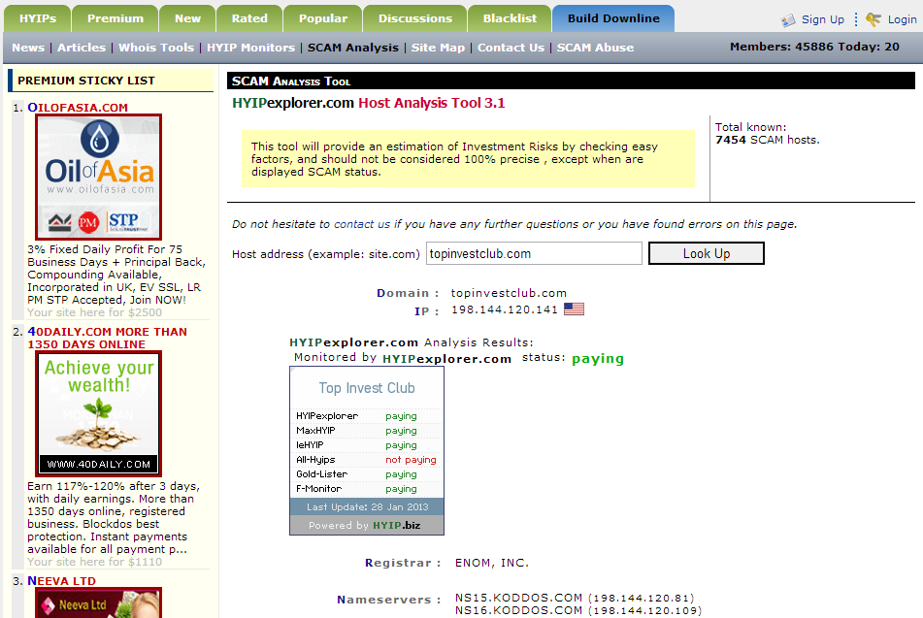This screenshot has height=618, width=923.
Task: Open Whois Tools
Action: coord(156,48)
